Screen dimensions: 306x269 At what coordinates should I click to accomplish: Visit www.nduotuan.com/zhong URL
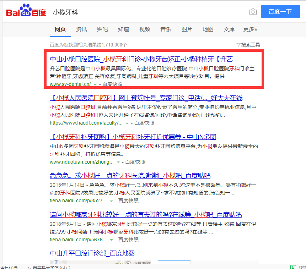[82, 162]
